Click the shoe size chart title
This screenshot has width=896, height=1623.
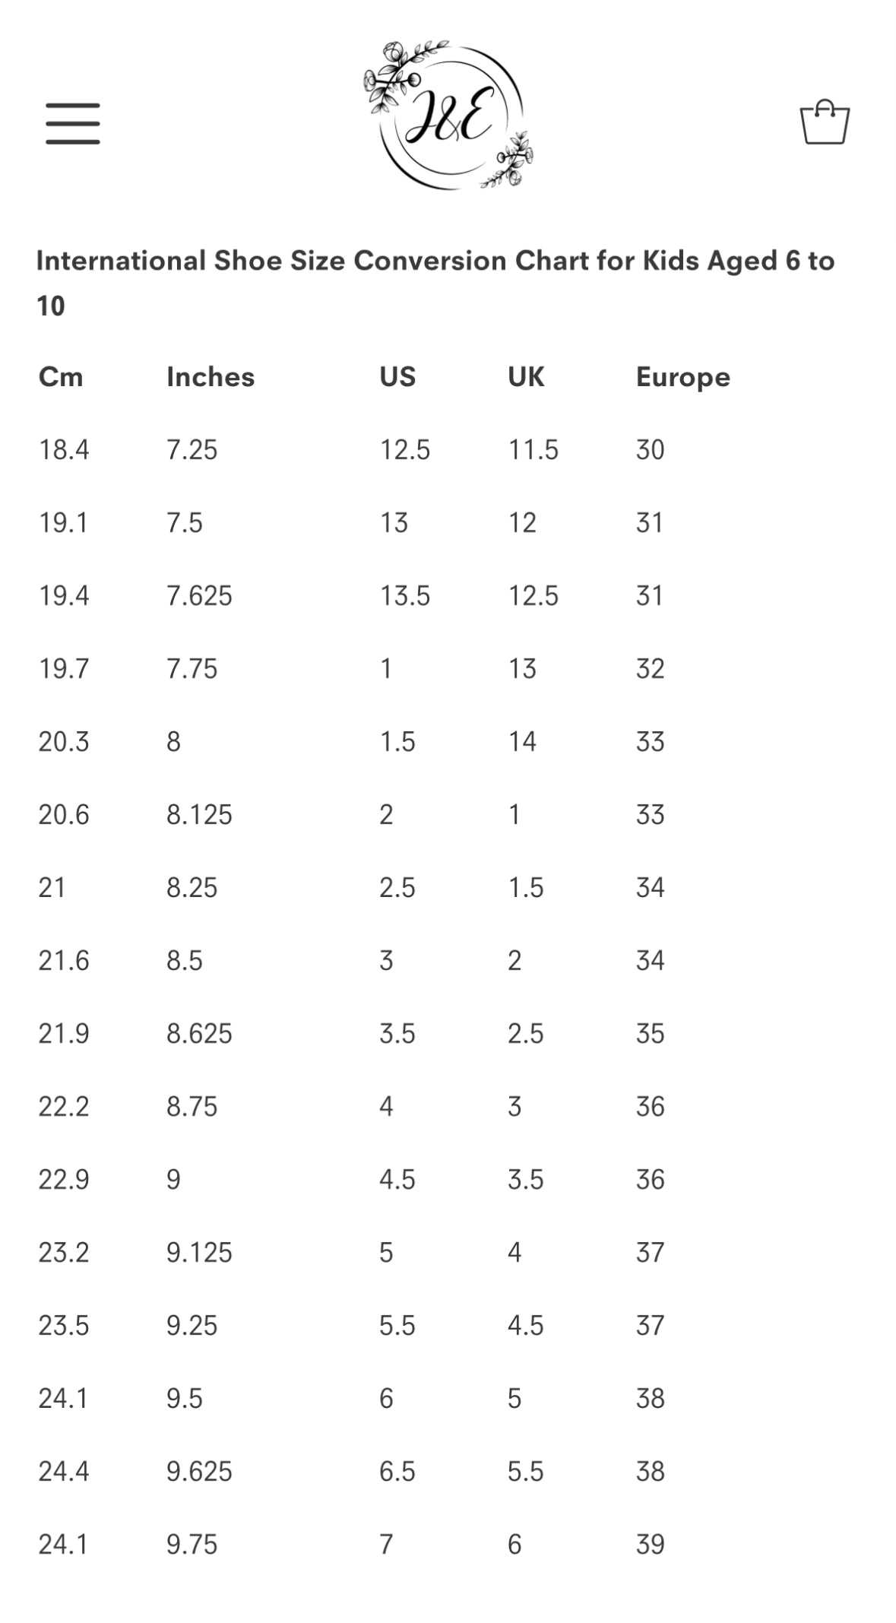pyautogui.click(x=435, y=282)
